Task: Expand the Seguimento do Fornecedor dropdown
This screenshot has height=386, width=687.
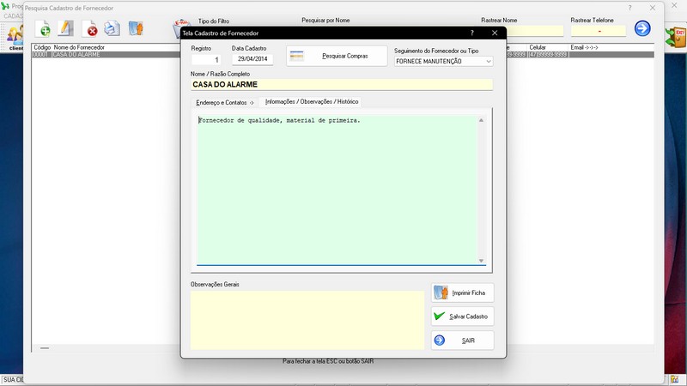Action: coord(489,62)
